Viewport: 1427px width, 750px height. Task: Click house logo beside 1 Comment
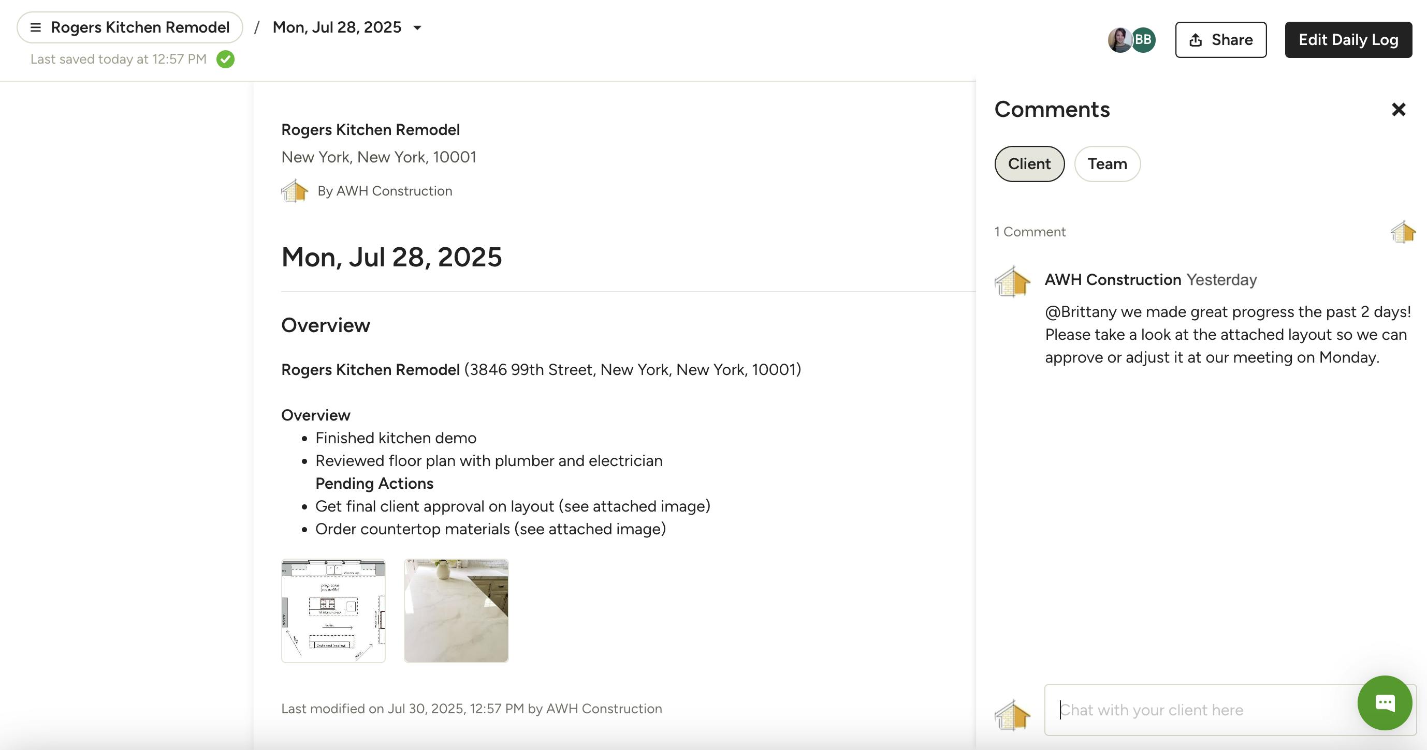[x=1403, y=232]
